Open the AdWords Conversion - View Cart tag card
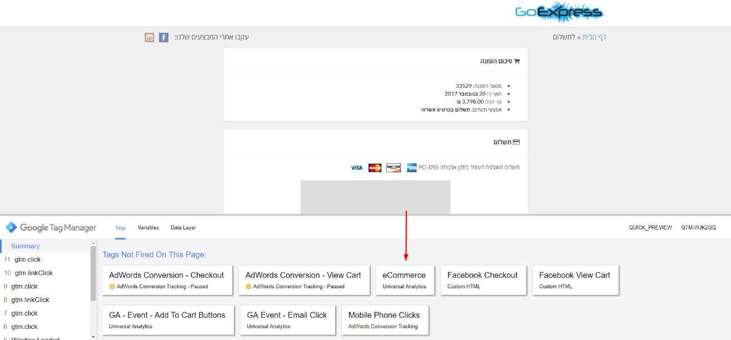The width and height of the screenshot is (731, 340). [304, 280]
